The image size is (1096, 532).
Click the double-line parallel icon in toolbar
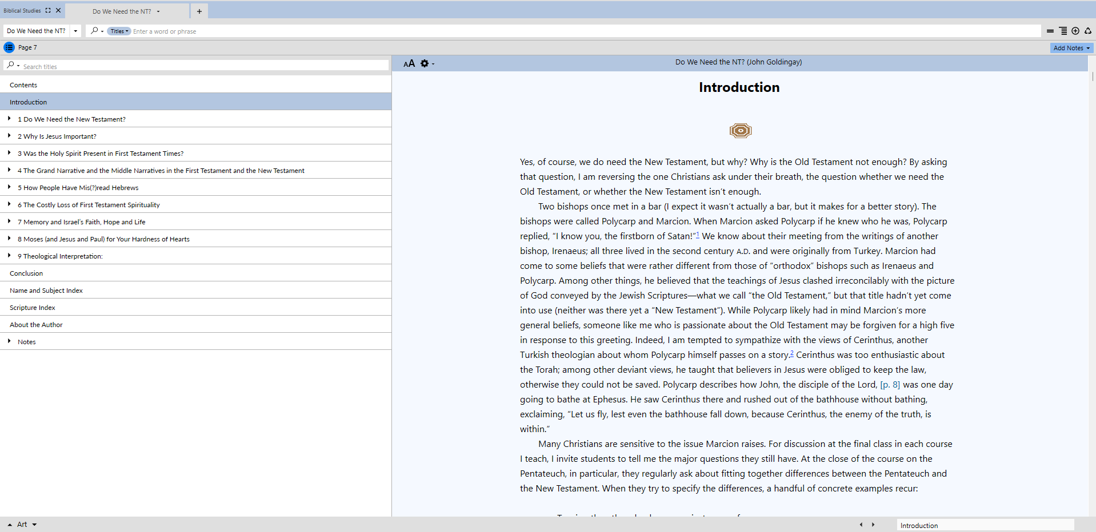pyautogui.click(x=1050, y=31)
